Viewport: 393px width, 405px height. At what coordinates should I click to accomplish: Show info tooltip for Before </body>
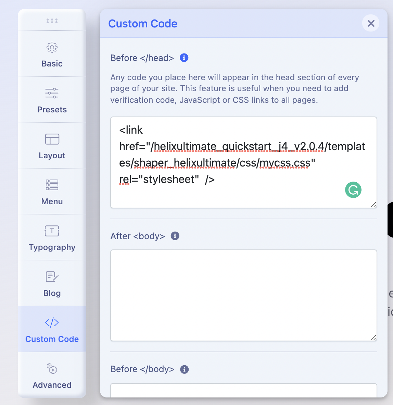click(185, 369)
